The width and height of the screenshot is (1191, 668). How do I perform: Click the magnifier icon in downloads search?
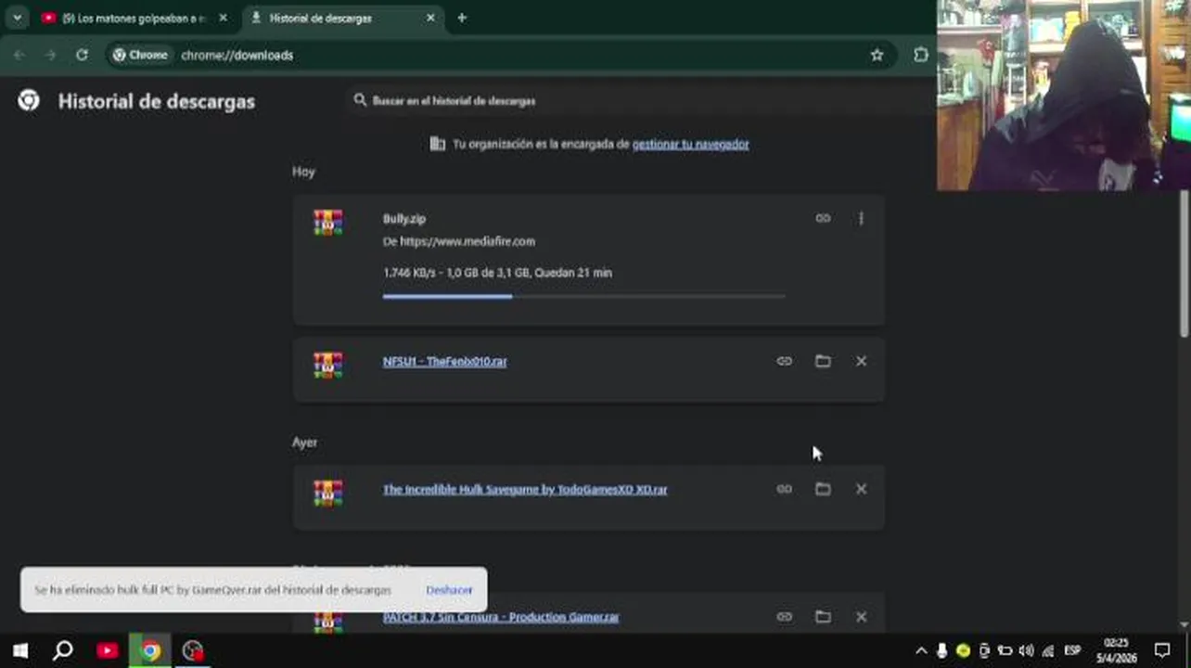[360, 100]
